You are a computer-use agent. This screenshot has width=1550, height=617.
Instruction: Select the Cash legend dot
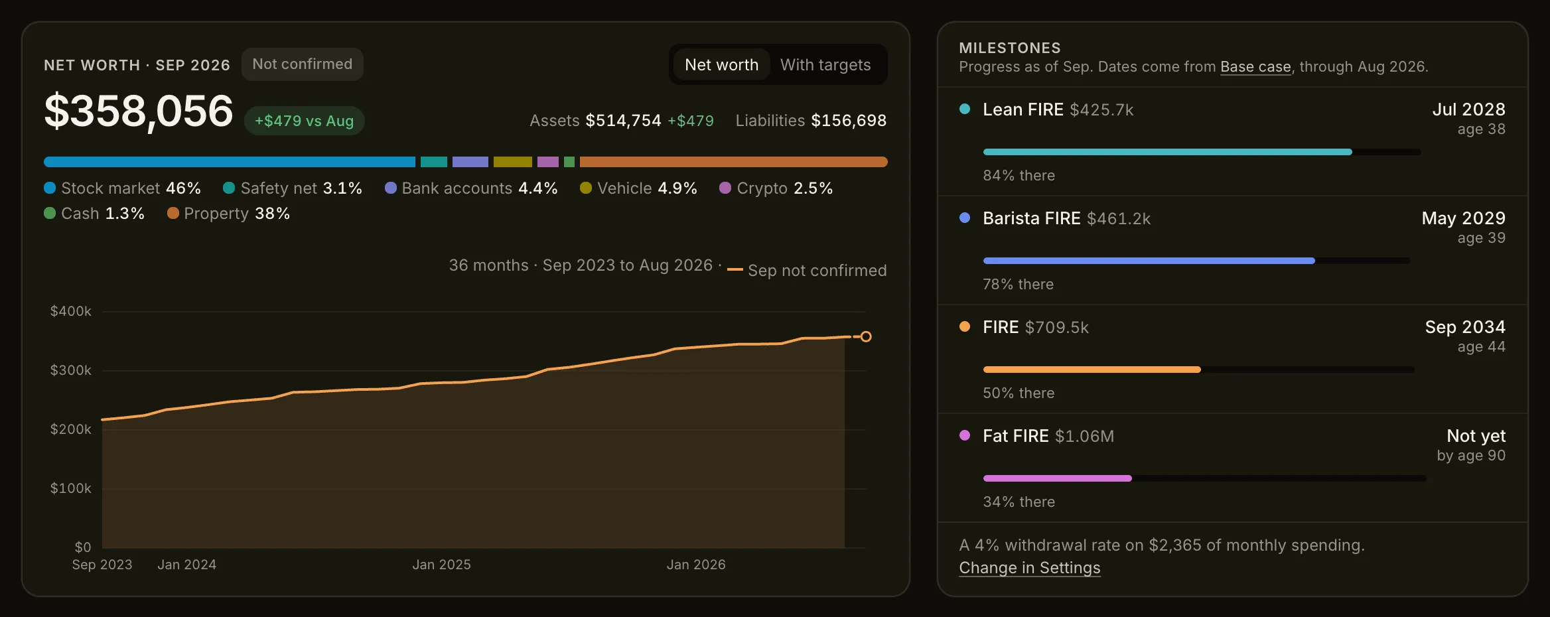(50, 213)
